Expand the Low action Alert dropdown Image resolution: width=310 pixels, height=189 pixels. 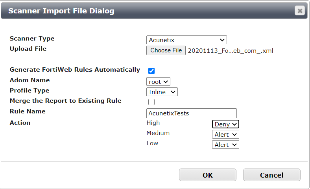point(225,145)
